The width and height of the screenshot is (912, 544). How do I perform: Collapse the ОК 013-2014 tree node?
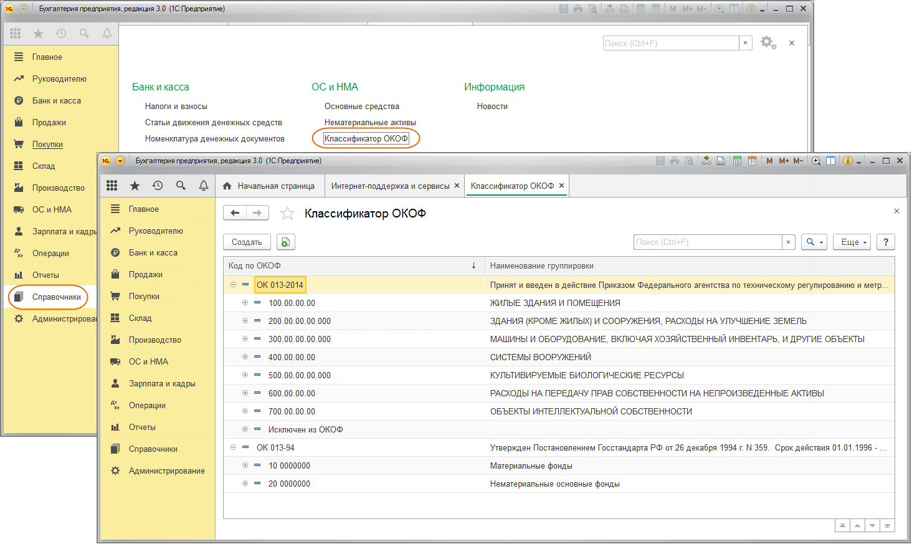233,285
